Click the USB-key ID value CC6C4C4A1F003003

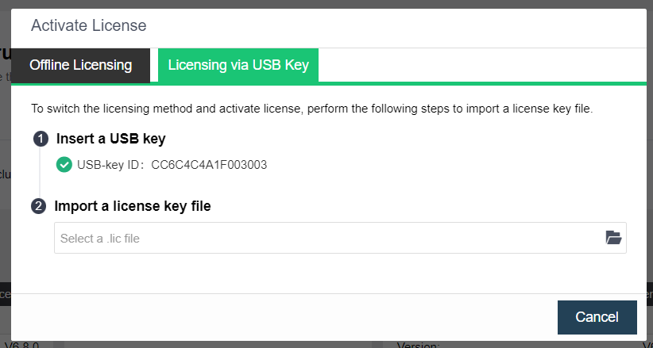point(209,165)
